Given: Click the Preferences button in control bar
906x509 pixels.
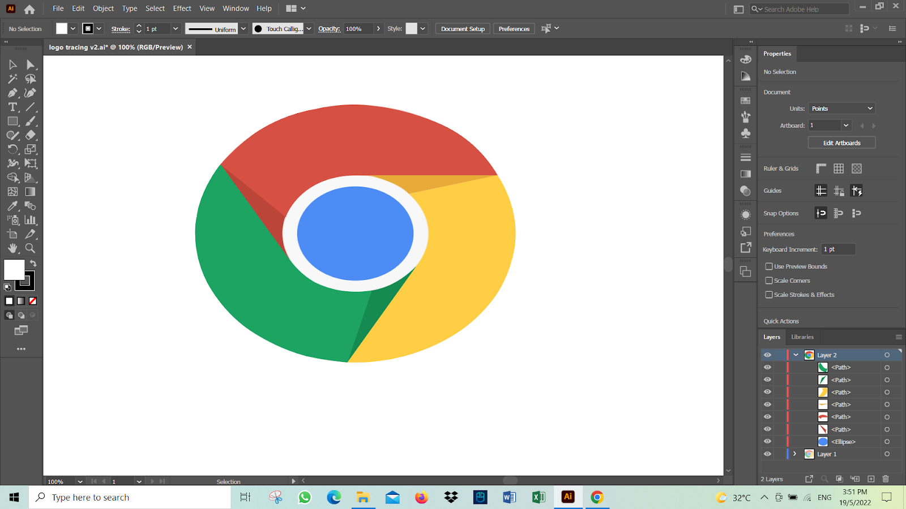Looking at the screenshot, I should 514,29.
